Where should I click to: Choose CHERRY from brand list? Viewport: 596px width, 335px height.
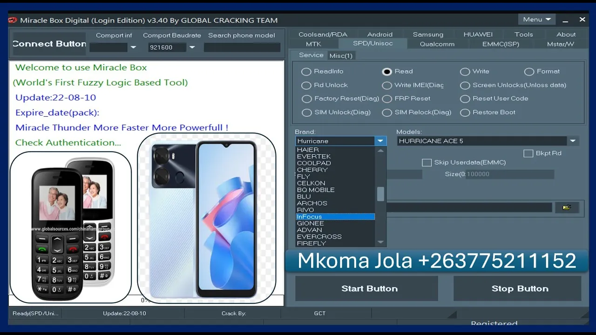pyautogui.click(x=335, y=170)
